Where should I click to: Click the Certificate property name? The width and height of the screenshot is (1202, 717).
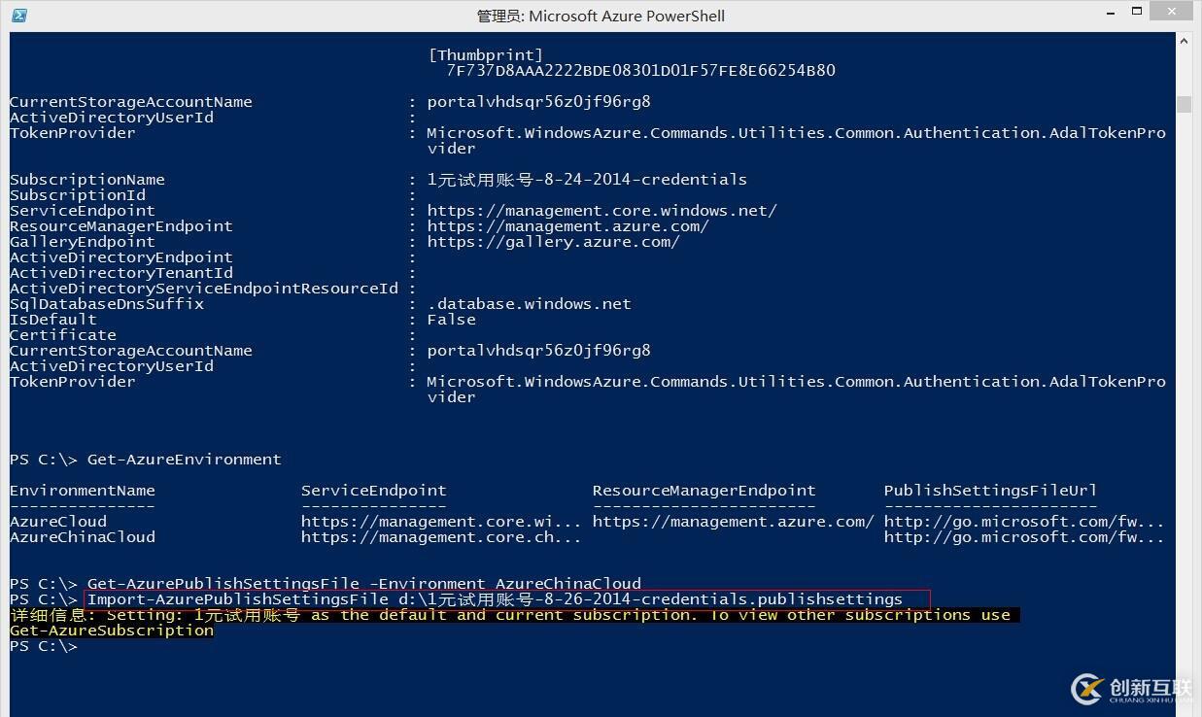(63, 335)
